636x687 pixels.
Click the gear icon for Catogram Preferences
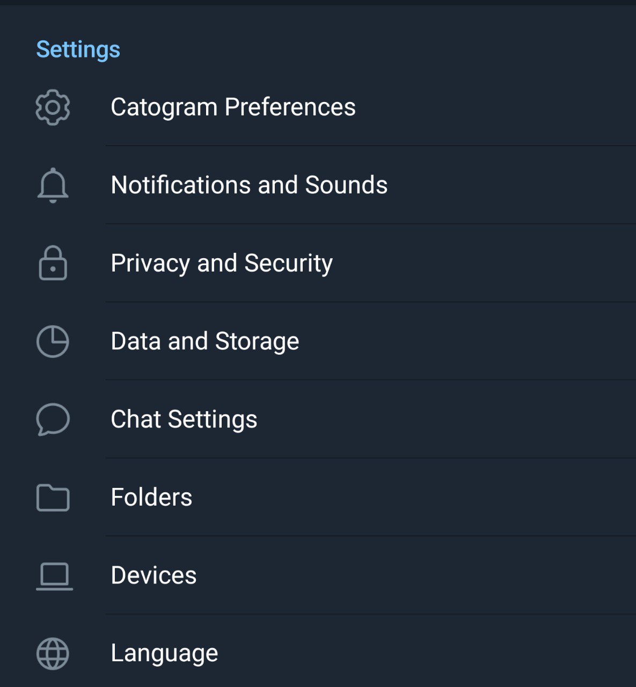point(53,107)
